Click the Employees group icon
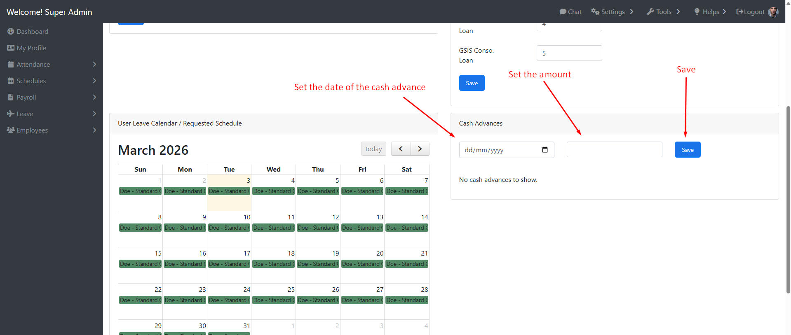Viewport: 791px width, 335px height. tap(11, 130)
